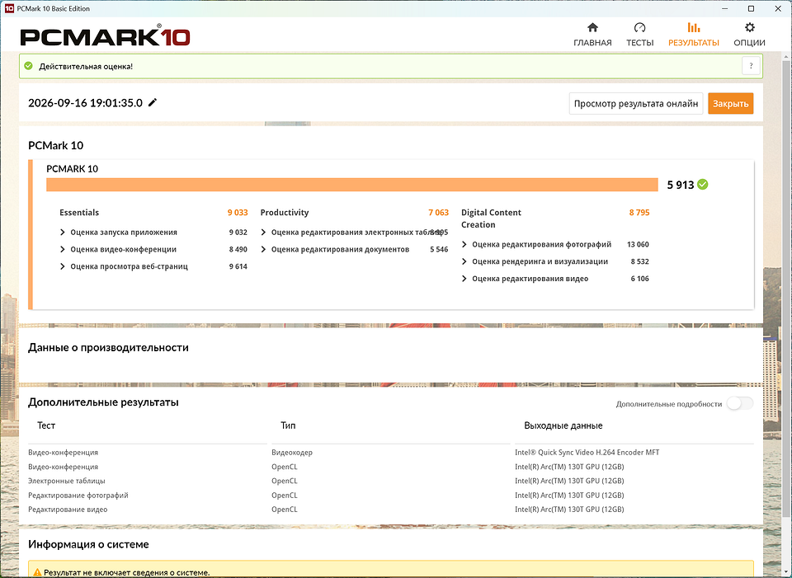Switch to the ТЕСТЫ tab label

[640, 43]
